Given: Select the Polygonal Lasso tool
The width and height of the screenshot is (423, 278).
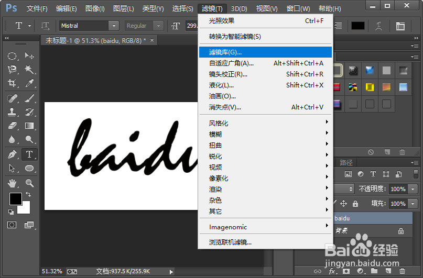Looking at the screenshot, I should [12, 70].
